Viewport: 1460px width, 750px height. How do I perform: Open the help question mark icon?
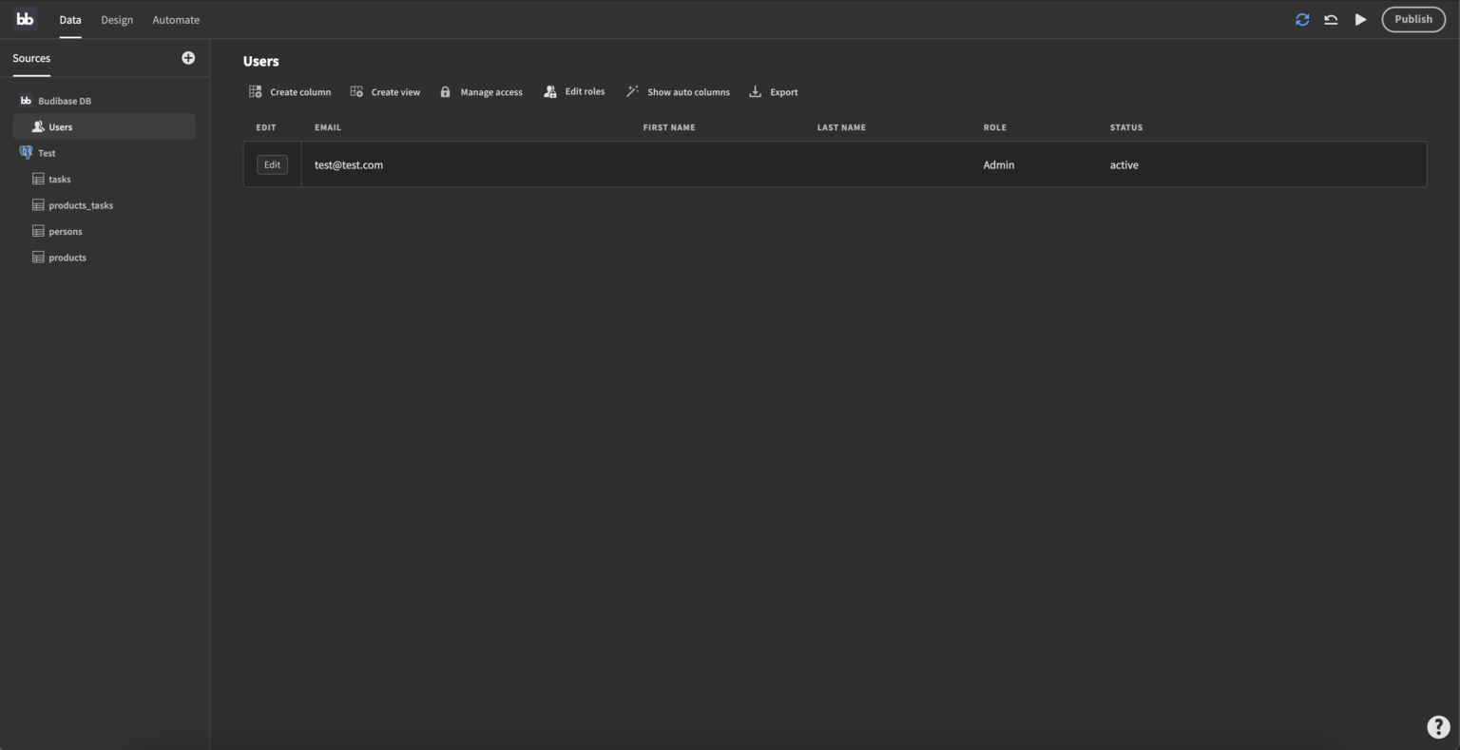coord(1437,726)
